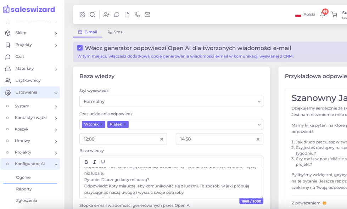
Task: Click the envelope icon in top toolbar
Action: (x=147, y=15)
